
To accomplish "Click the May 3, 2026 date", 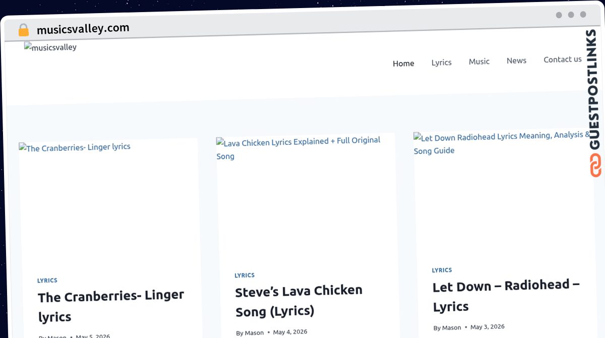I will click(x=488, y=327).
